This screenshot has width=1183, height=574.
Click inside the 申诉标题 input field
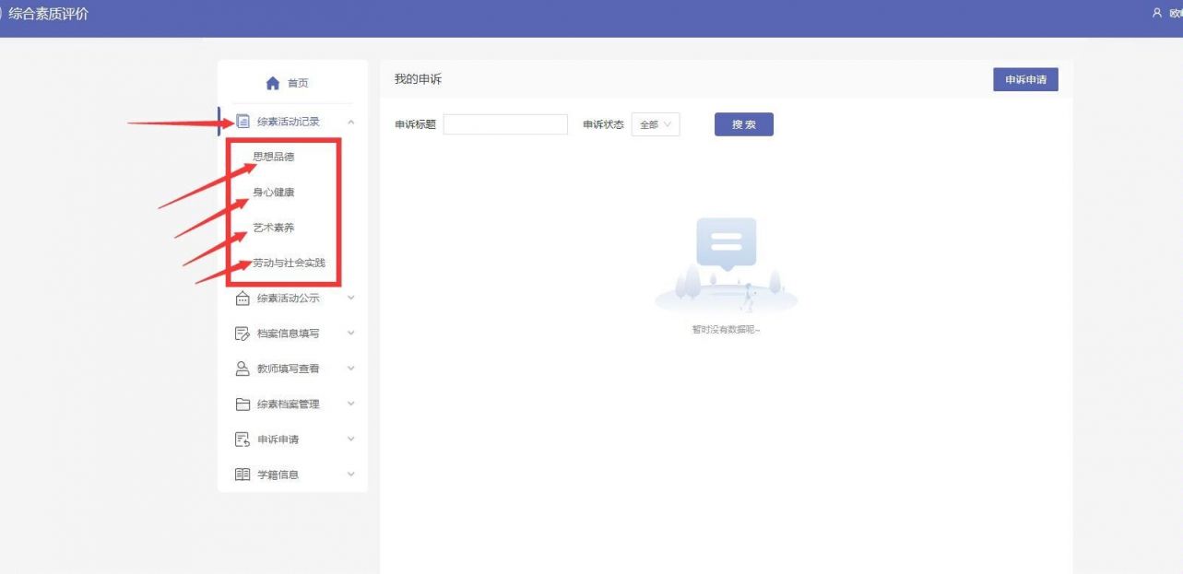[x=505, y=124]
